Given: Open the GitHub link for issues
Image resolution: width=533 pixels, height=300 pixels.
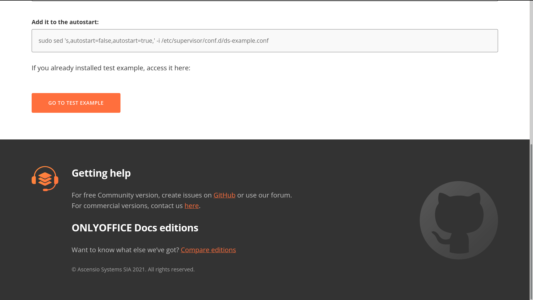Looking at the screenshot, I should pos(224,195).
